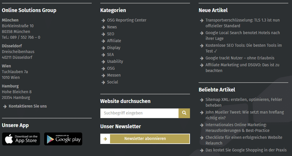Open Internationales Online Marketing article
Screen dimensions: 292x156
coord(238,128)
